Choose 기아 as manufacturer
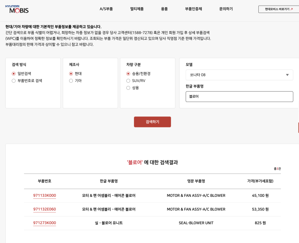This screenshot has width=299, height=243. coord(71,81)
